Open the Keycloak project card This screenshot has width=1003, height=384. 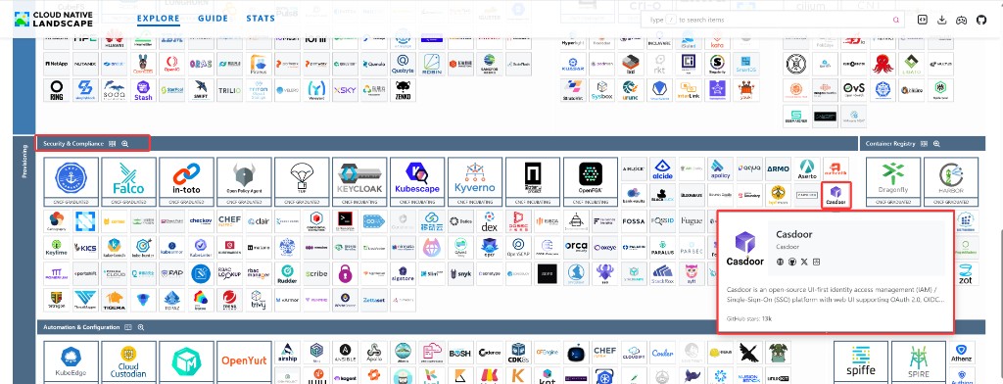(359, 182)
